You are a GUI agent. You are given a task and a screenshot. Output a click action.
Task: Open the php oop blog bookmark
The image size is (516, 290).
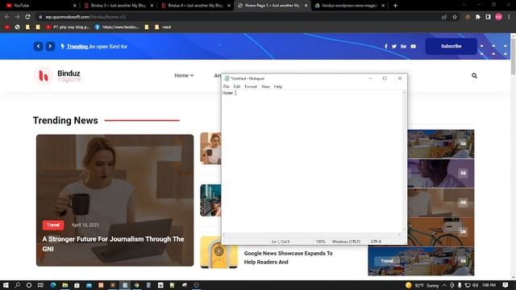68,27
